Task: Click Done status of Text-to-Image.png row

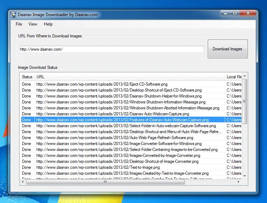Action: pyautogui.click(x=26, y=167)
